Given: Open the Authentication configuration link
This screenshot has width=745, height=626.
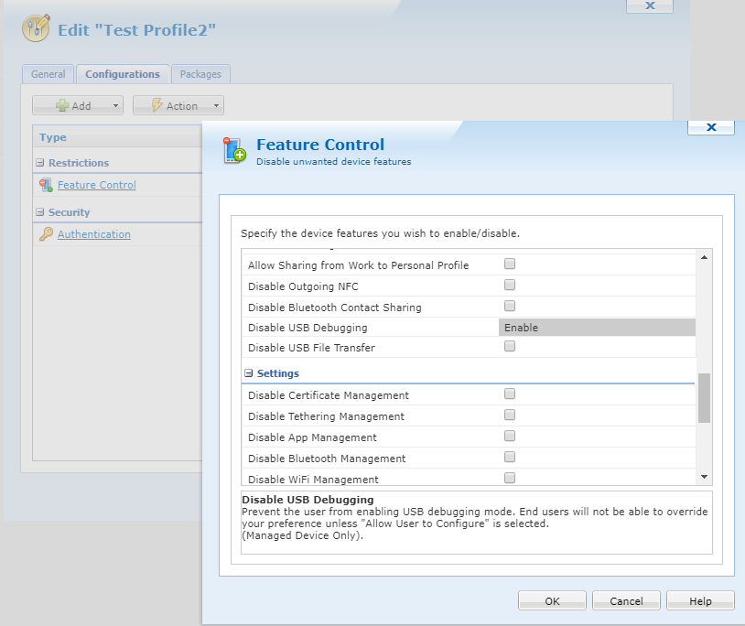Looking at the screenshot, I should (x=93, y=234).
